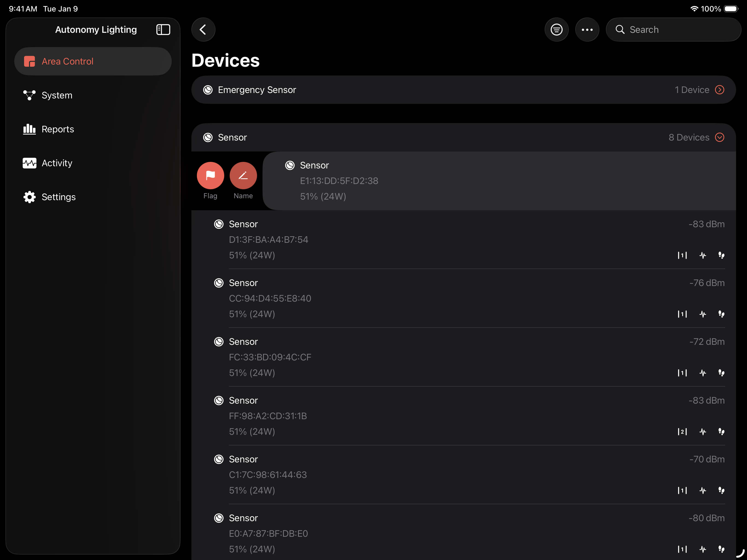Click footsteps icon for C1:7C:98:61:44:63
The image size is (747, 560).
coord(721,491)
